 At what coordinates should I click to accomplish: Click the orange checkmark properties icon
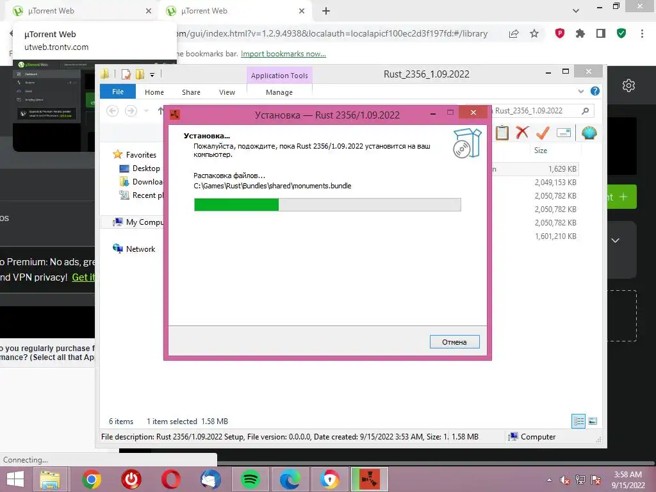[x=543, y=133]
